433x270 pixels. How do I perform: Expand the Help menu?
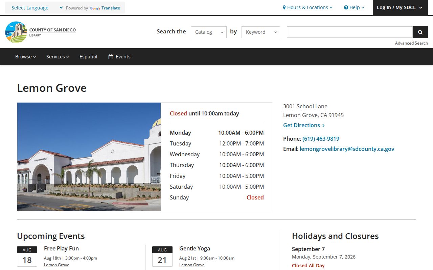(x=354, y=7)
